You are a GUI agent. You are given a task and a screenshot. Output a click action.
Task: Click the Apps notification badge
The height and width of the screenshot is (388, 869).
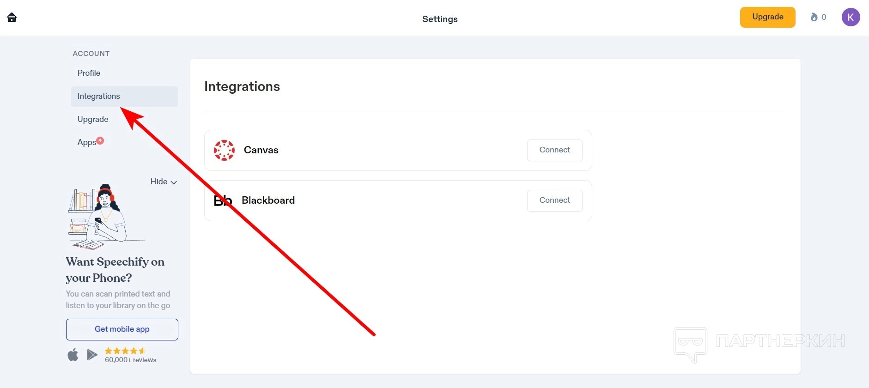point(100,140)
